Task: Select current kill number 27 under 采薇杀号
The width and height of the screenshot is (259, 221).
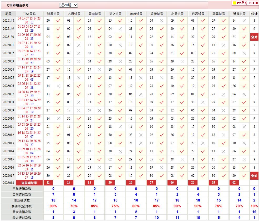Action: 151,183
